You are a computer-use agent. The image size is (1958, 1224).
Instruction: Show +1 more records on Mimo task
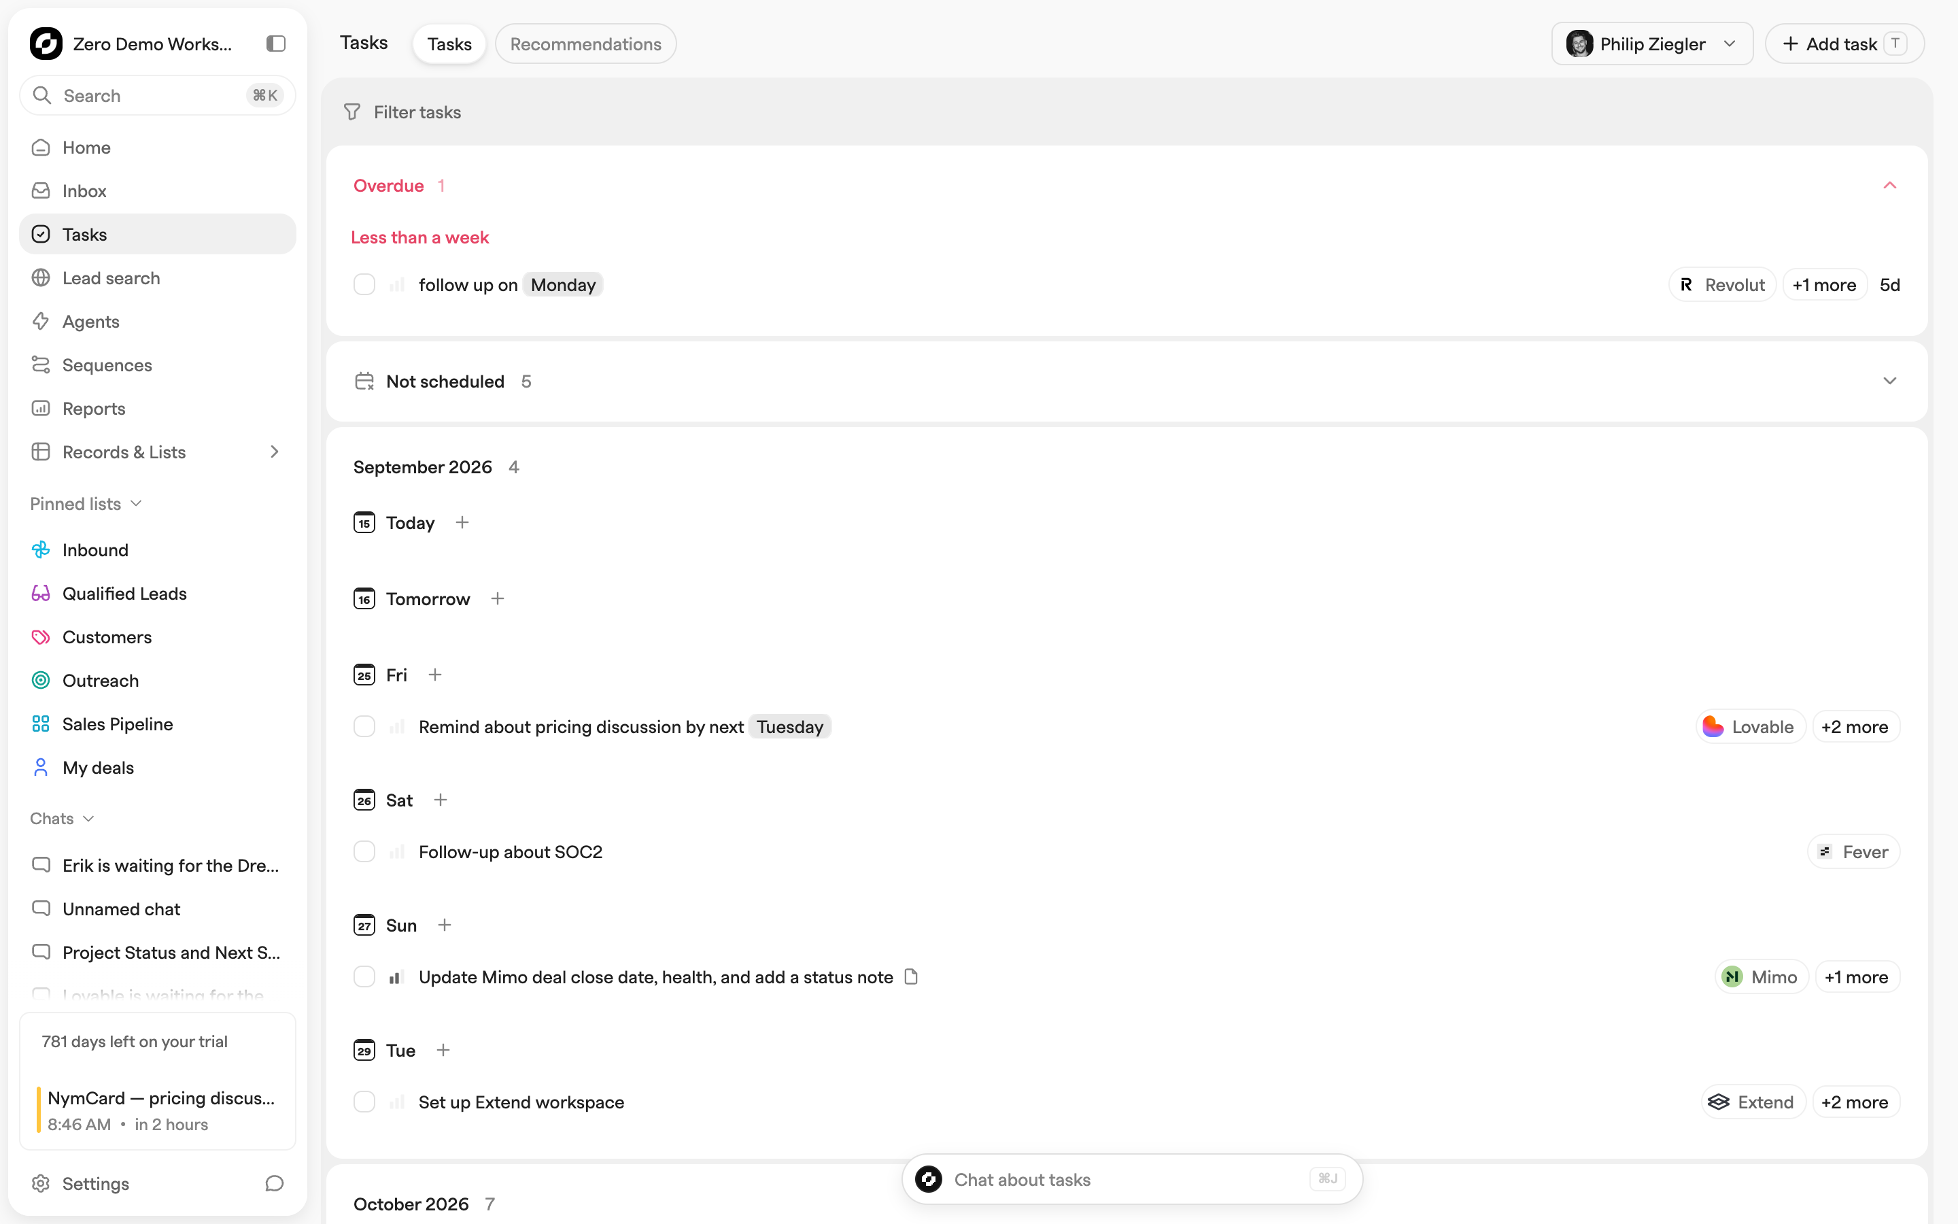coord(1856,977)
